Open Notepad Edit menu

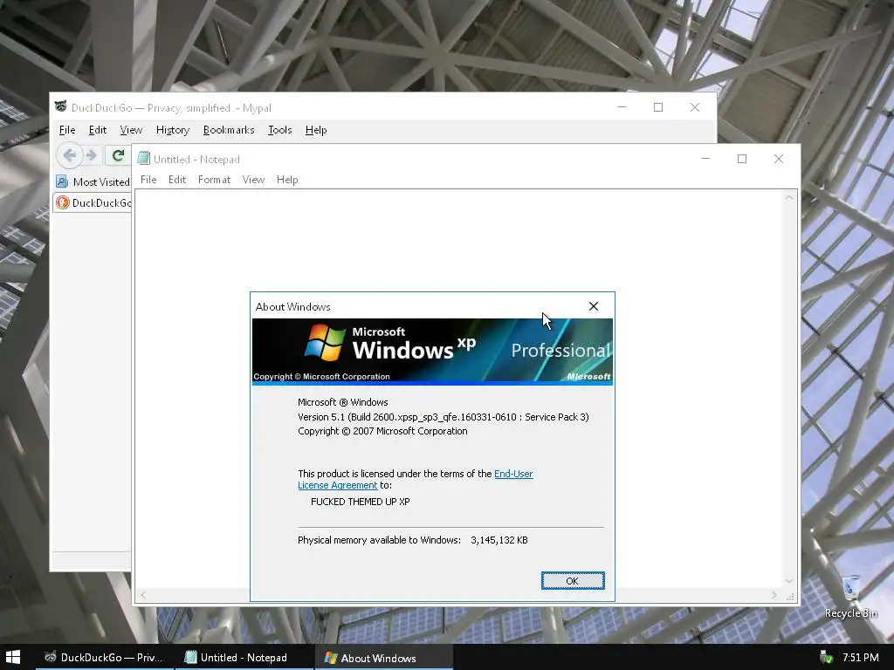pos(176,180)
